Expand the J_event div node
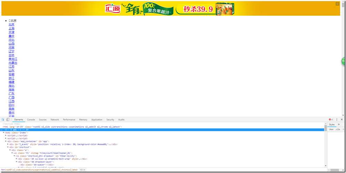 pyautogui.click(x=8, y=144)
